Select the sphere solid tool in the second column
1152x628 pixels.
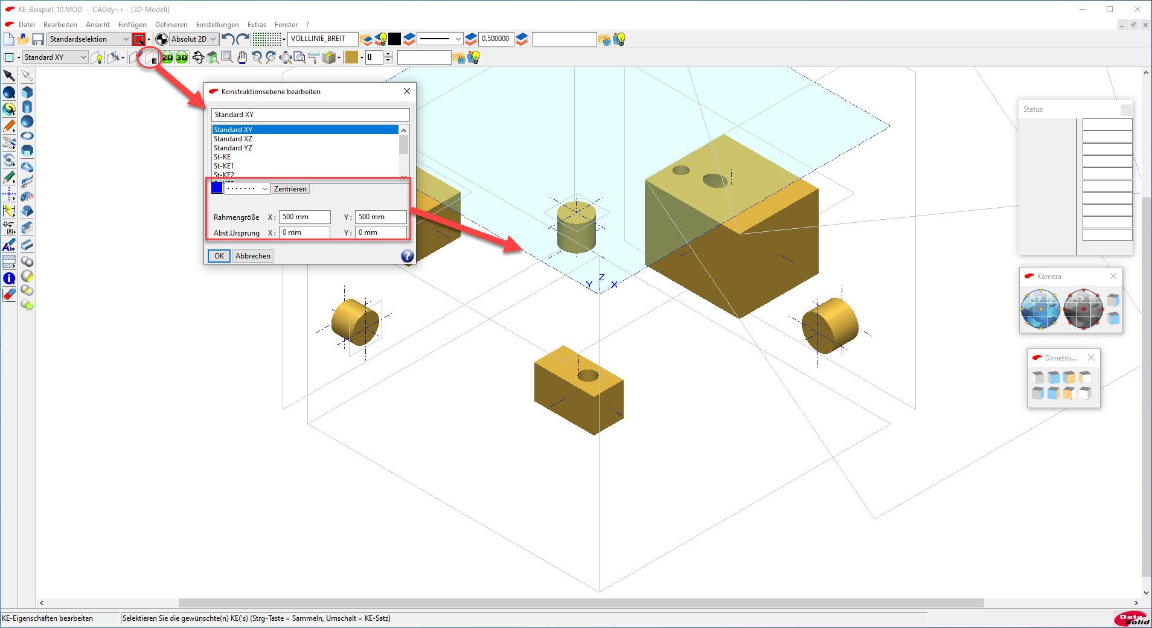pos(27,121)
